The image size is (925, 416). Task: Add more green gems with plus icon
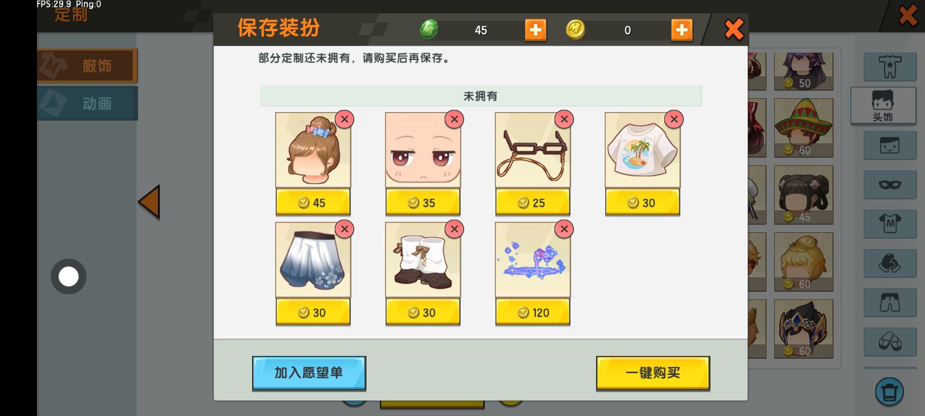point(535,29)
